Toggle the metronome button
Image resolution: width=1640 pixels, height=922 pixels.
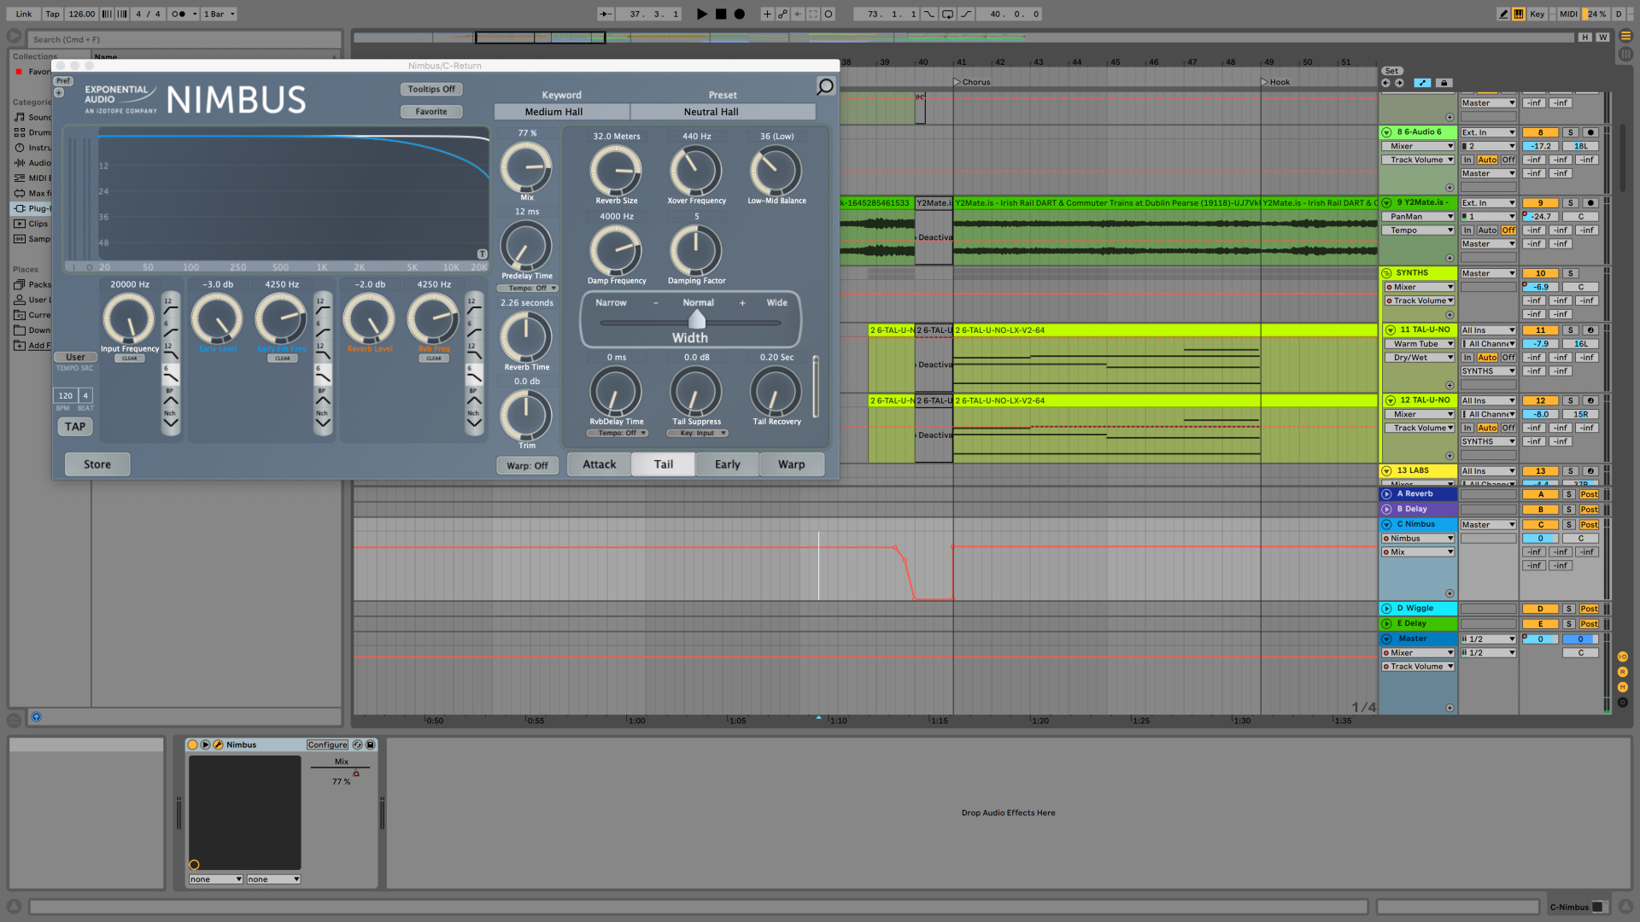pyautogui.click(x=179, y=14)
